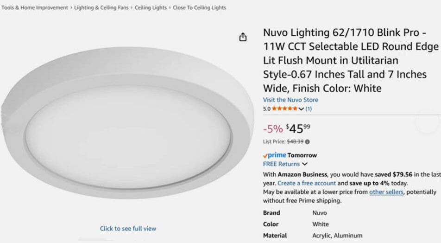
Task: Expand the FREE Returns chevron
Action: tap(305, 164)
